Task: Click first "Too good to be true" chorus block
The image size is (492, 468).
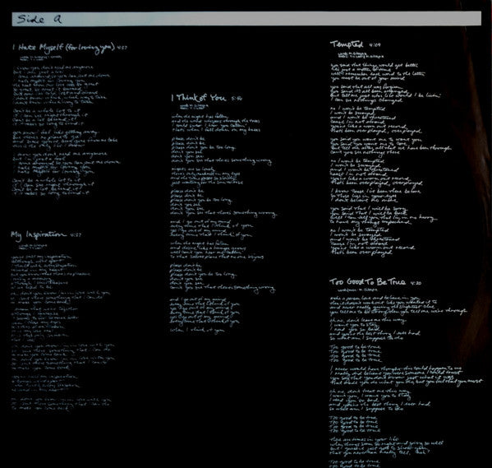Action: (x=356, y=354)
